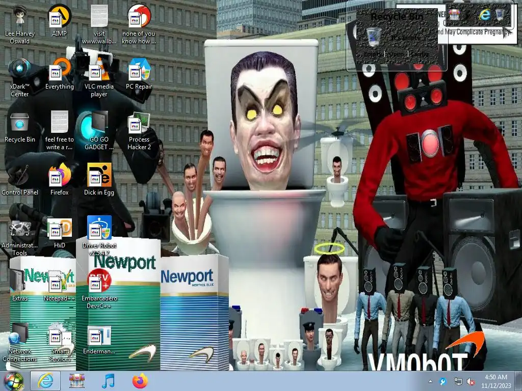522x391 pixels.
Task: Click Empty in the Recycle Bin gadget
Action: coord(373,54)
